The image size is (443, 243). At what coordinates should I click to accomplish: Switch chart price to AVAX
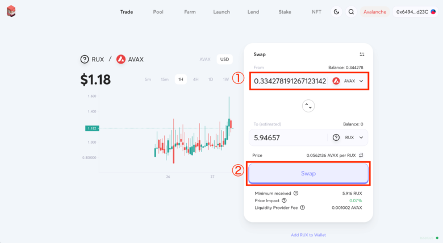205,59
